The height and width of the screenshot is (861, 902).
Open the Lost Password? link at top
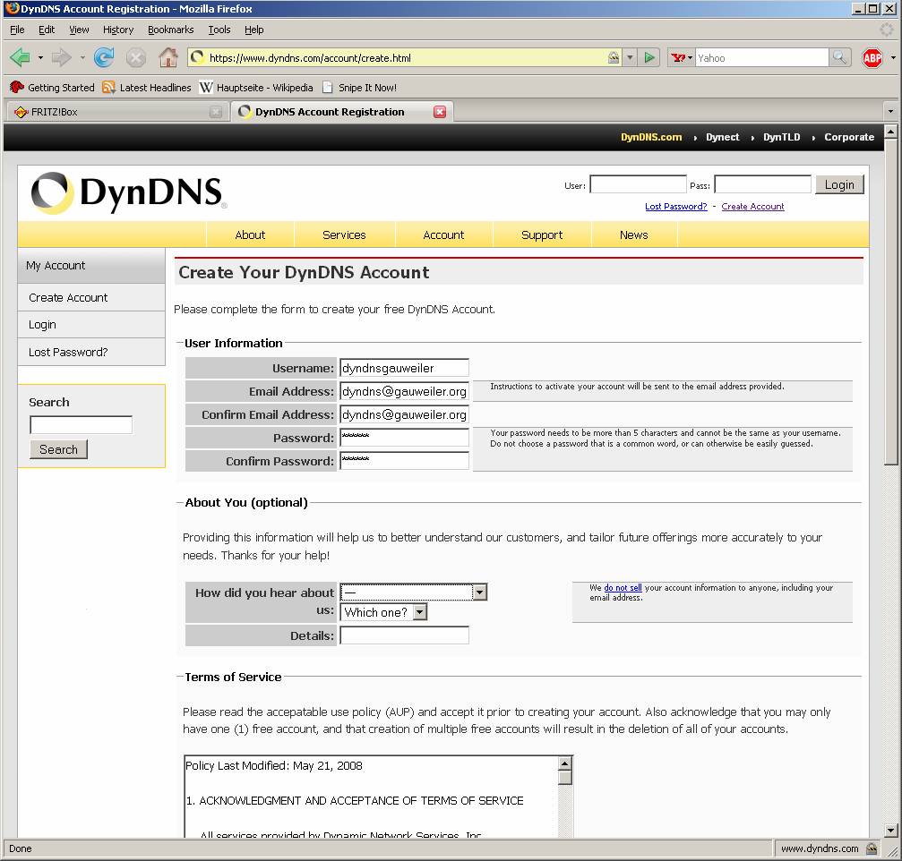tap(675, 206)
